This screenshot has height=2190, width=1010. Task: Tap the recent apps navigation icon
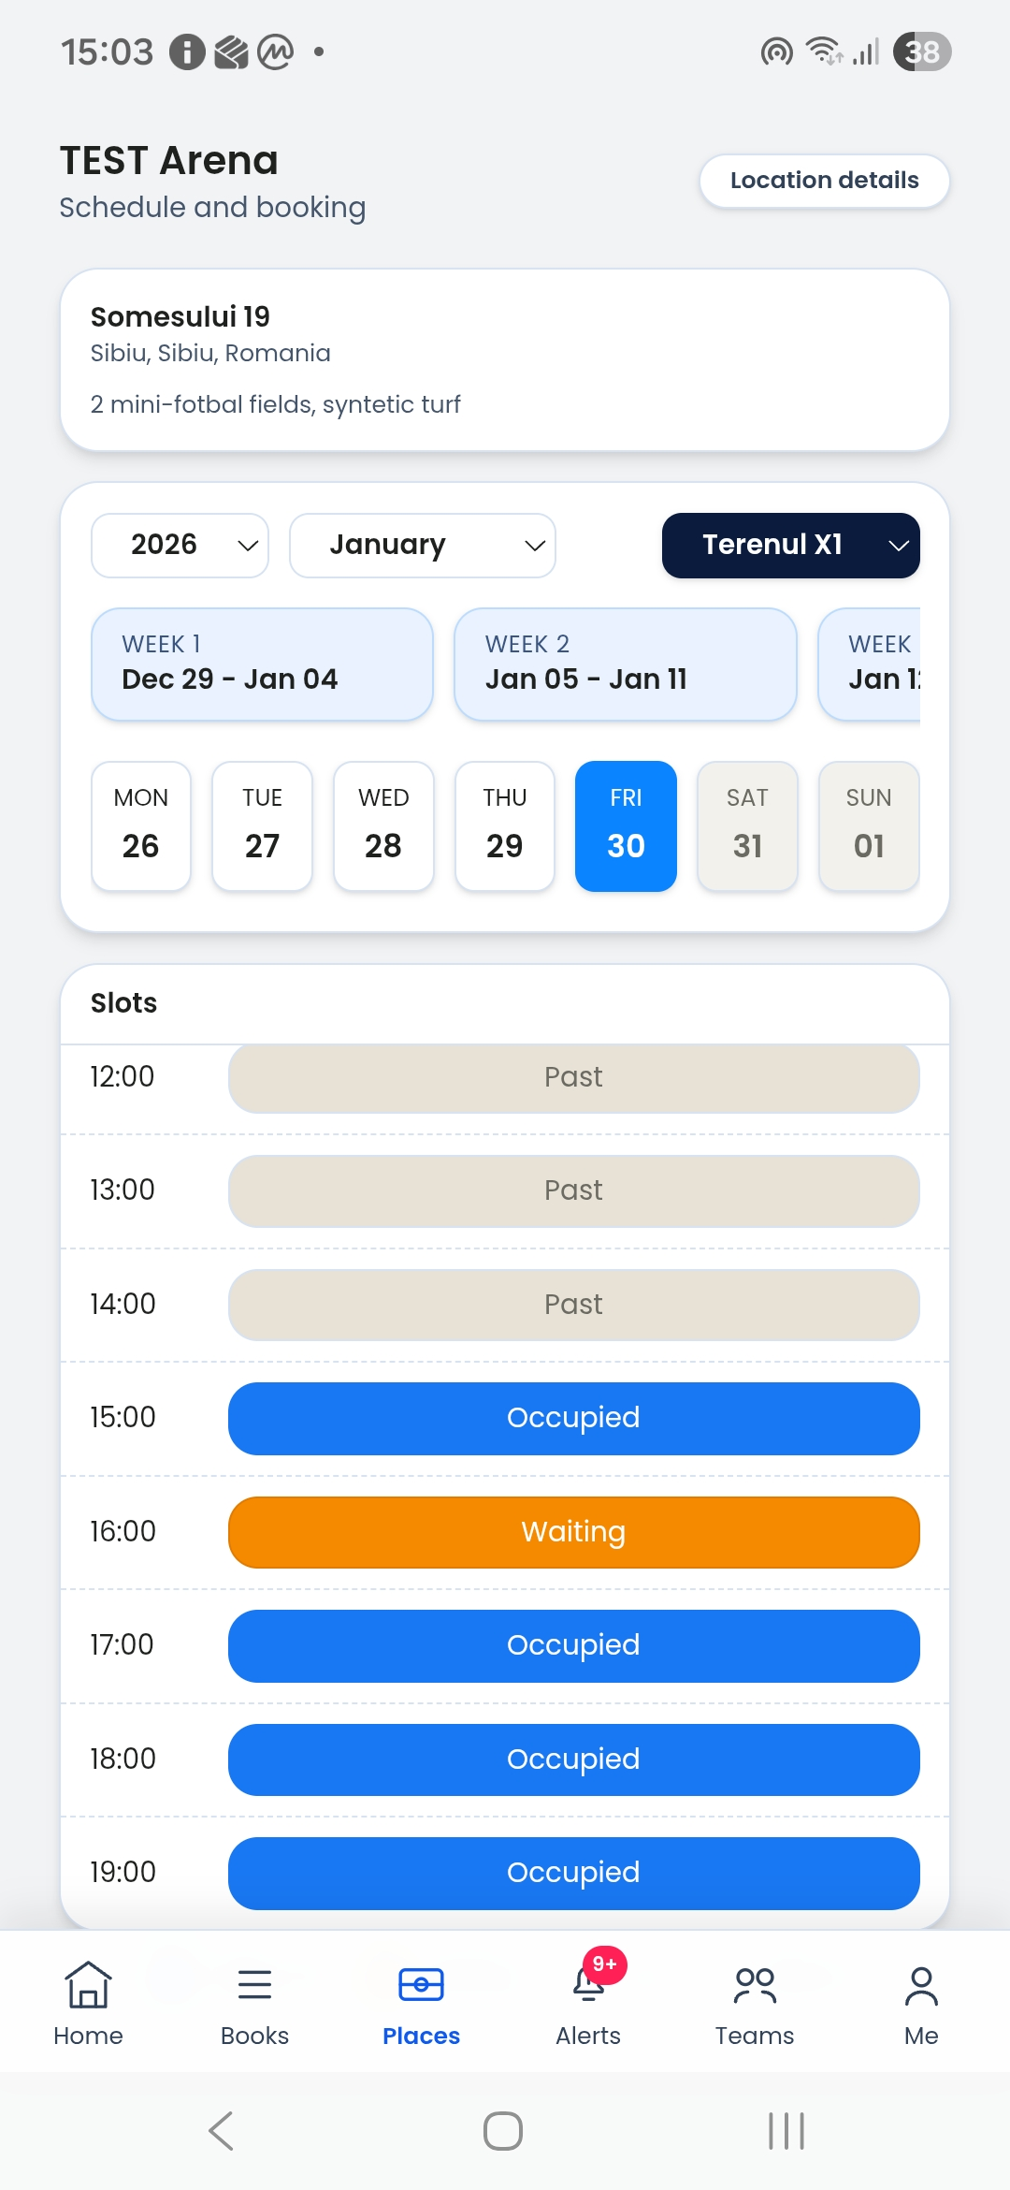click(784, 2132)
